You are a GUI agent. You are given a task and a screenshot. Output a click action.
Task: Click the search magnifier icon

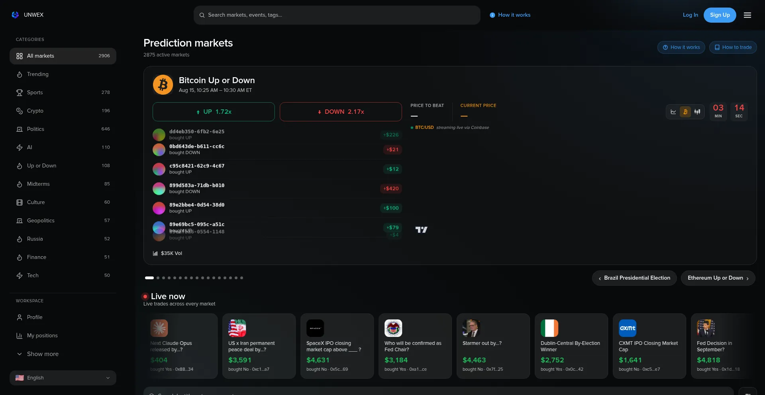[202, 15]
